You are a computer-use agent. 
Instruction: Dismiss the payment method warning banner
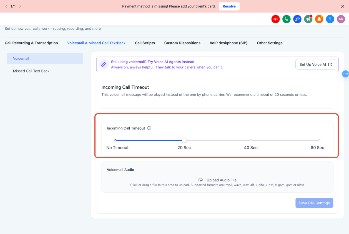343,6
